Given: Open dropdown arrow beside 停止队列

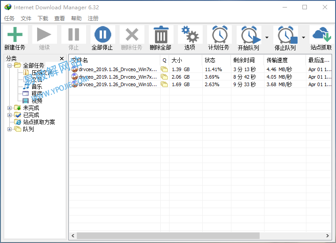Looking at the screenshot, I should (303, 38).
